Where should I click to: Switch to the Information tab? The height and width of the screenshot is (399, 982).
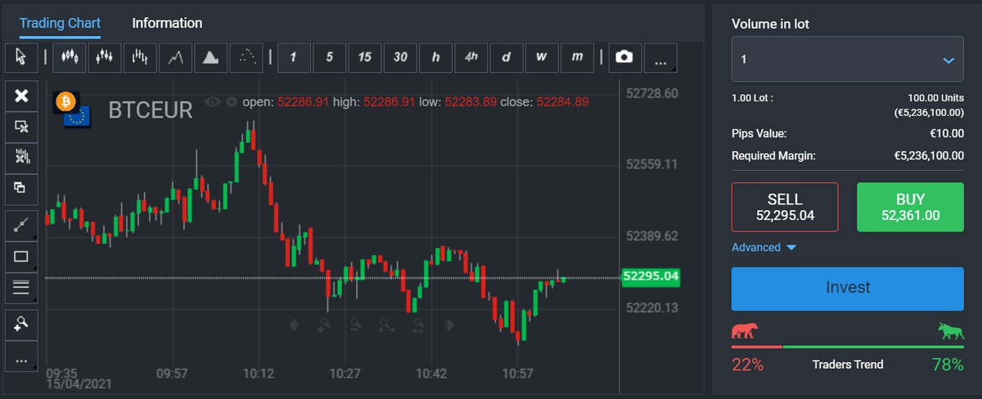tap(167, 23)
